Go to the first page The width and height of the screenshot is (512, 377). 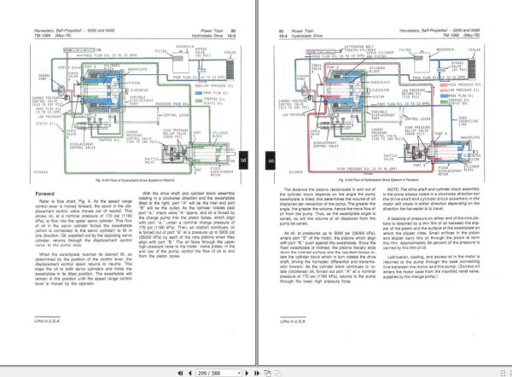180,373
